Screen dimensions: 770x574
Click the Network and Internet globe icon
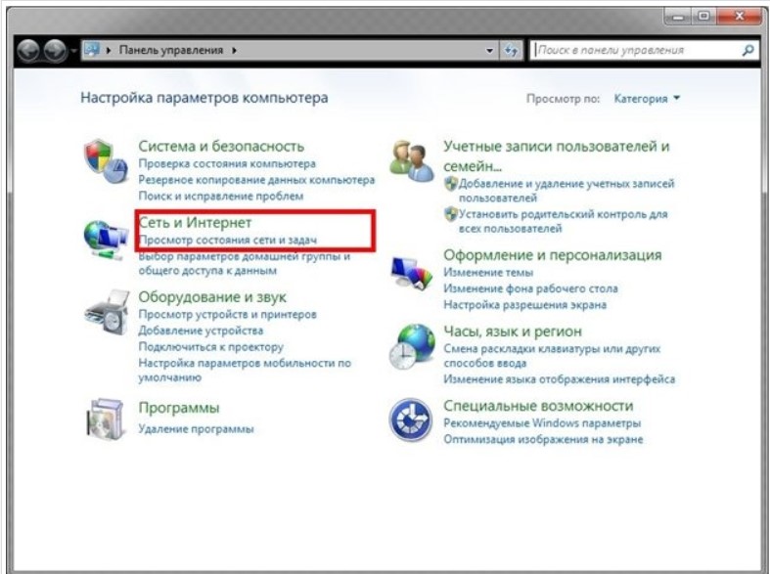(105, 240)
